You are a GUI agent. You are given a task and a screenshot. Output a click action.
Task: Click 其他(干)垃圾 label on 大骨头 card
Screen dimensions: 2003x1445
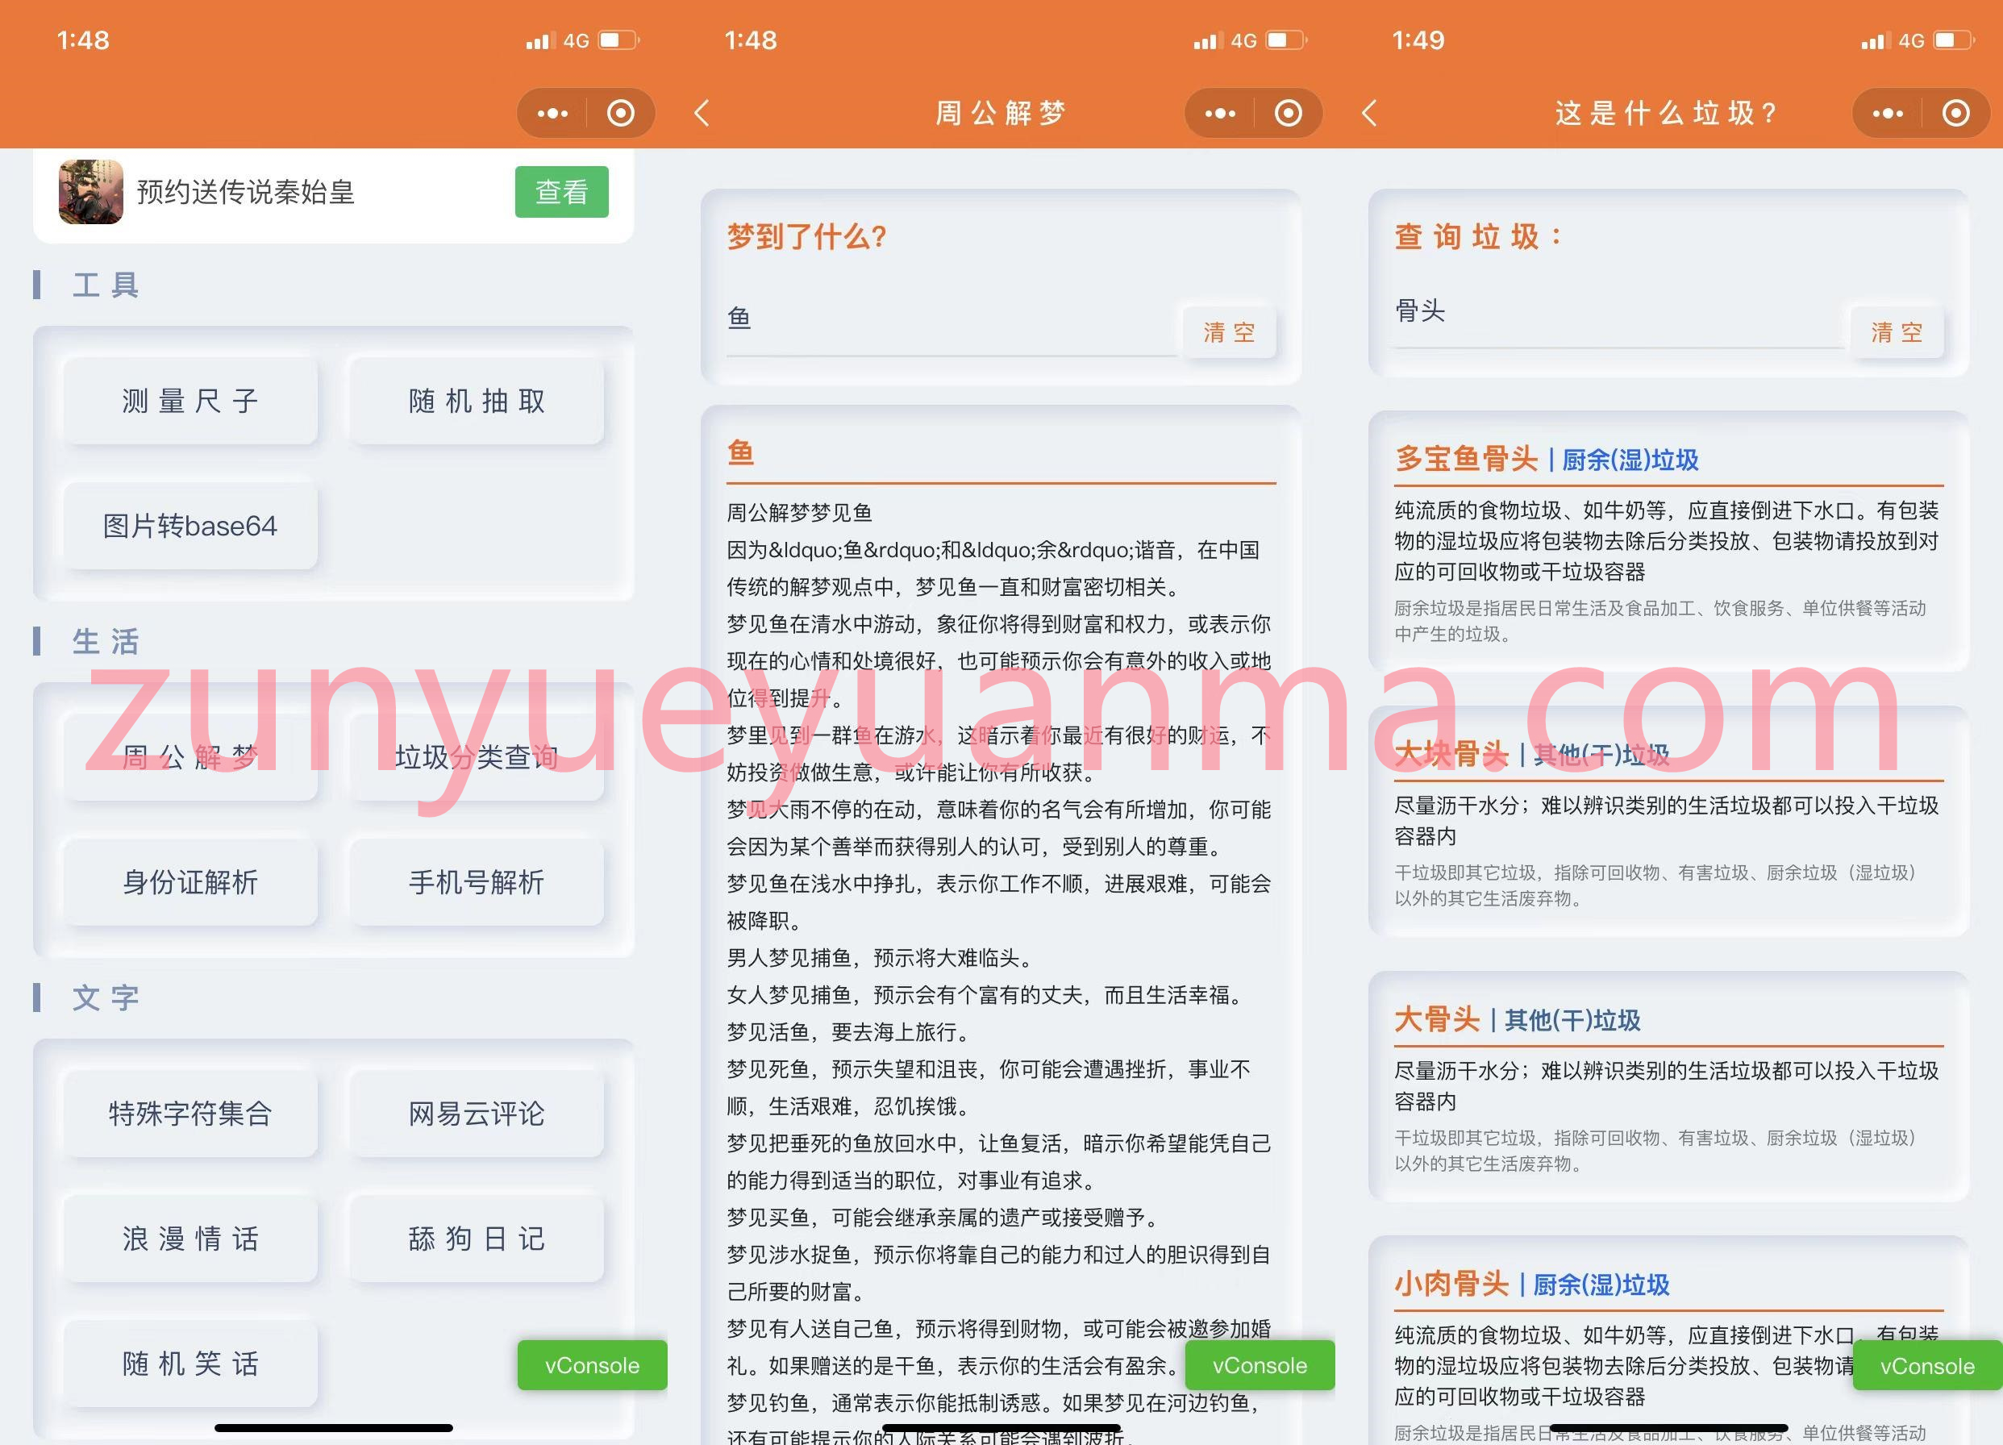pyautogui.click(x=1572, y=1021)
